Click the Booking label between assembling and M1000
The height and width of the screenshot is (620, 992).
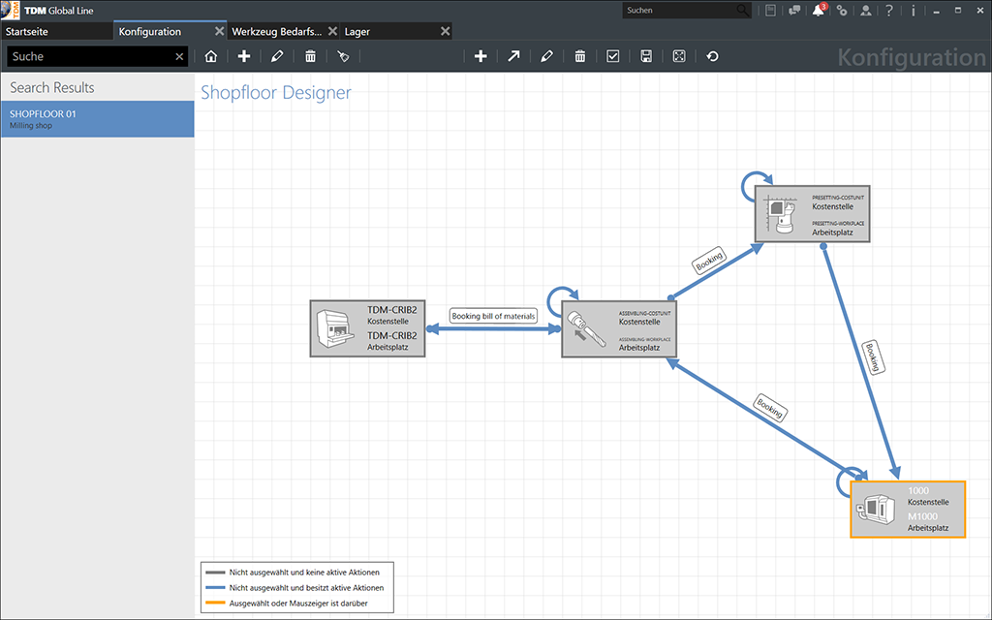point(770,408)
